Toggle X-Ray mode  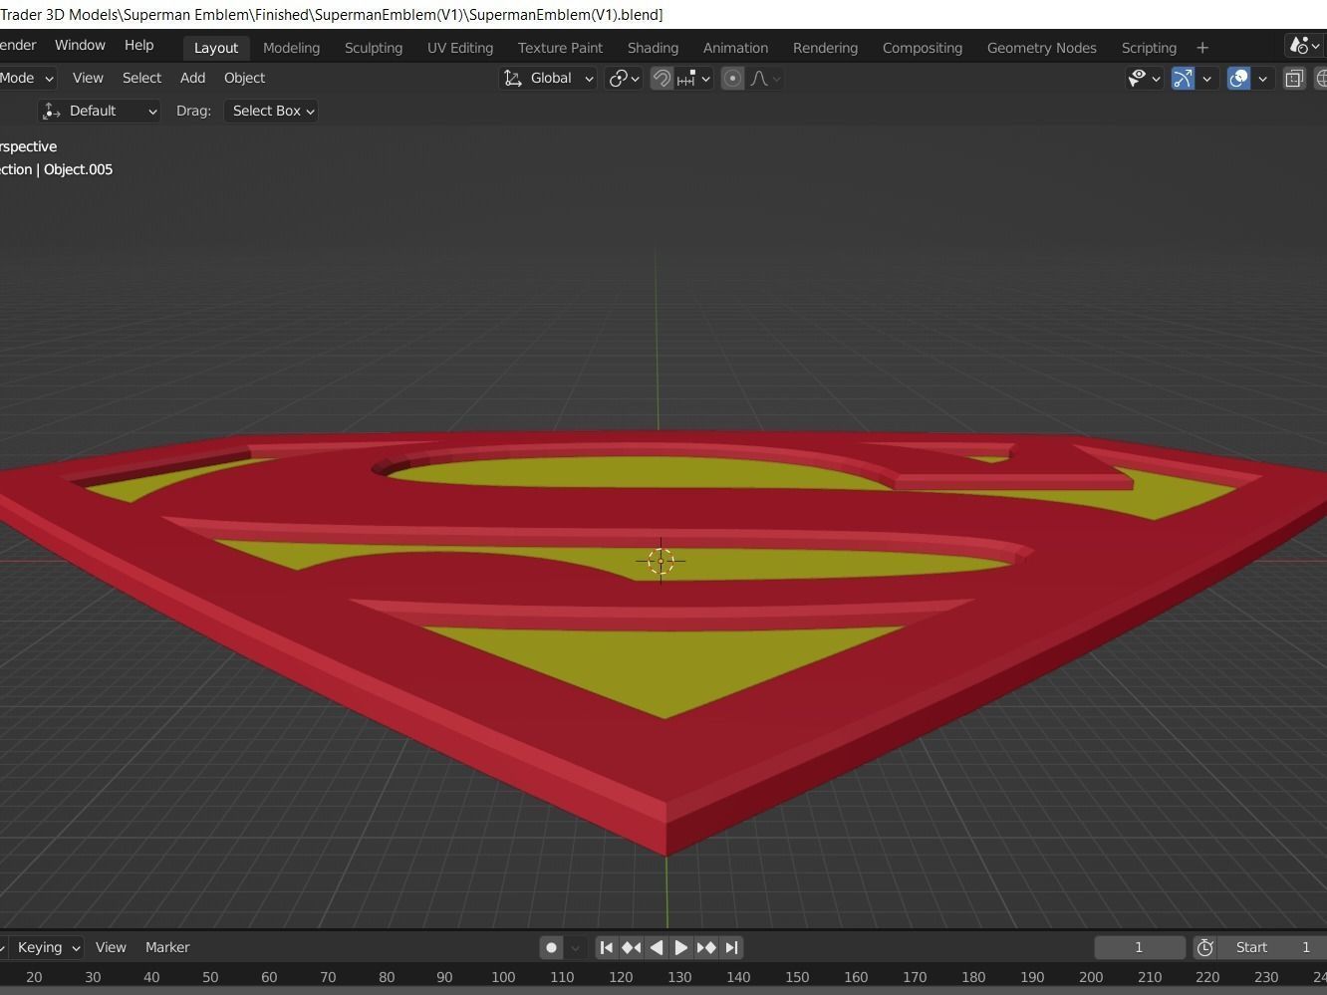[x=1294, y=79]
